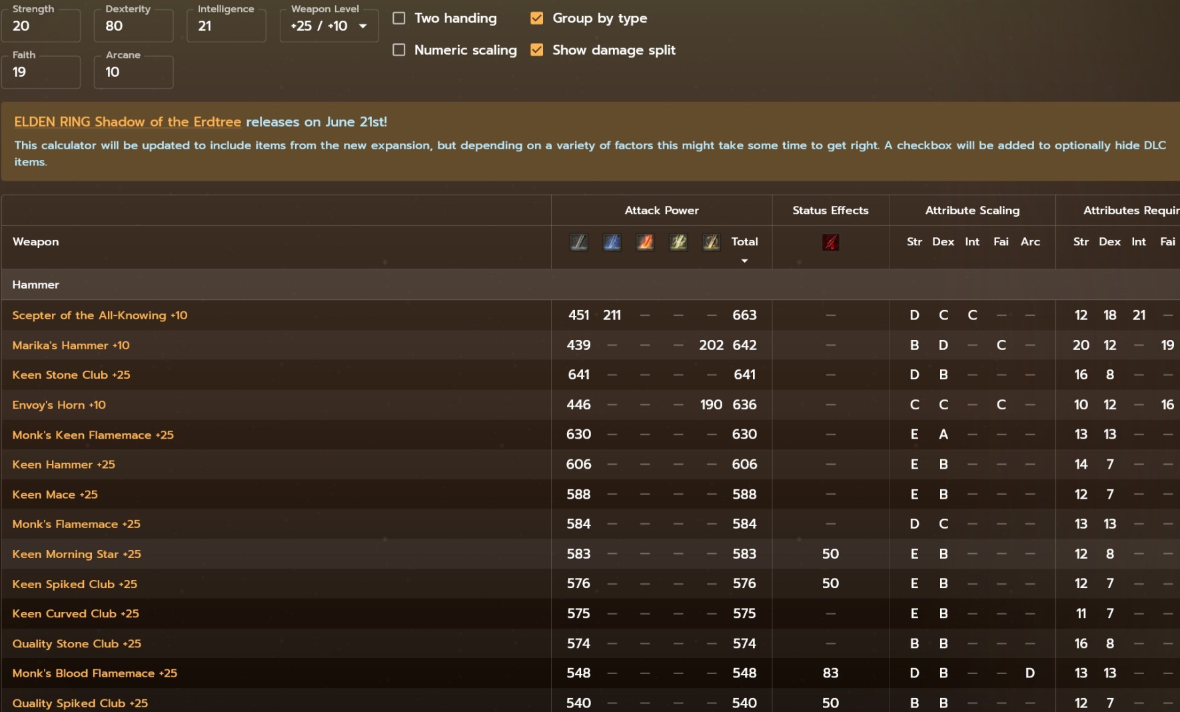This screenshot has height=712, width=1180.
Task: Sort by Int attributes required header
Action: 1139,242
